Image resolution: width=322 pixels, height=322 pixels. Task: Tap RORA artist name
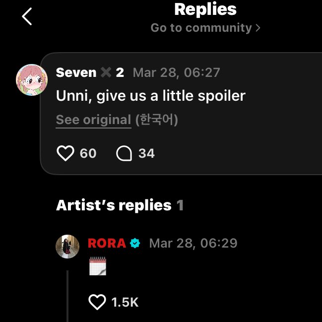107,243
